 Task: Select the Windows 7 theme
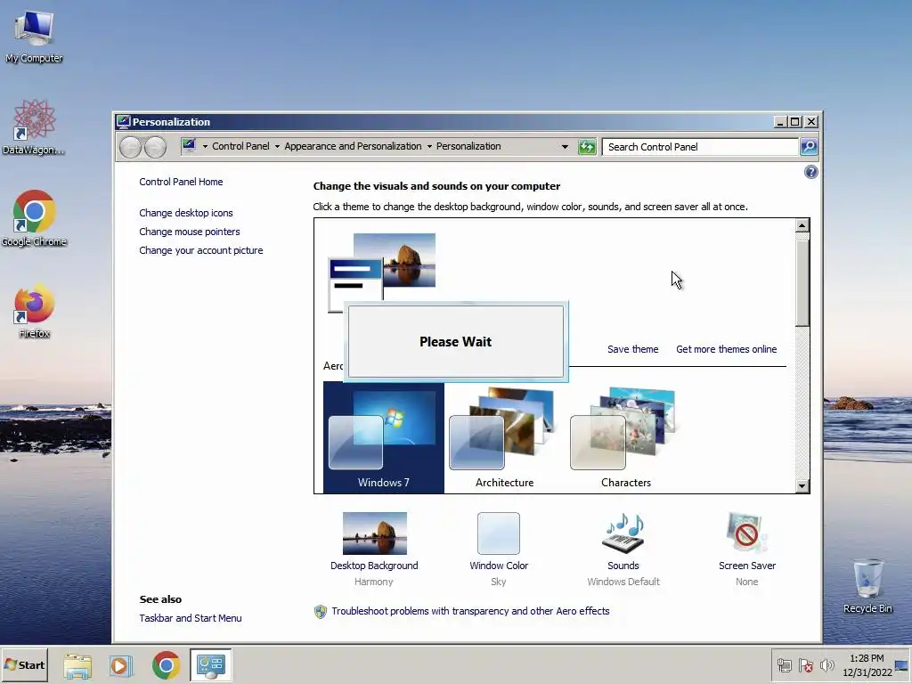pos(383,437)
